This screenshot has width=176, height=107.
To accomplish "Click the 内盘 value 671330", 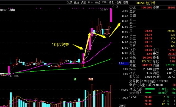I will (170, 65).
